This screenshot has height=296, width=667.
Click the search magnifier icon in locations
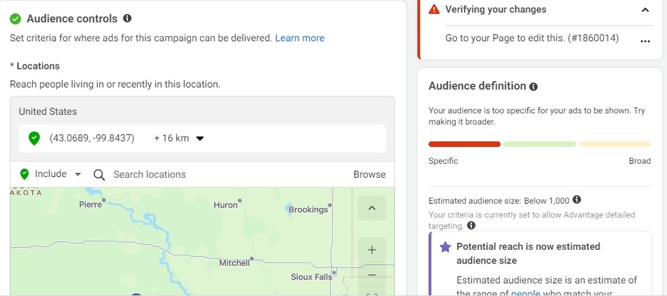pos(99,175)
